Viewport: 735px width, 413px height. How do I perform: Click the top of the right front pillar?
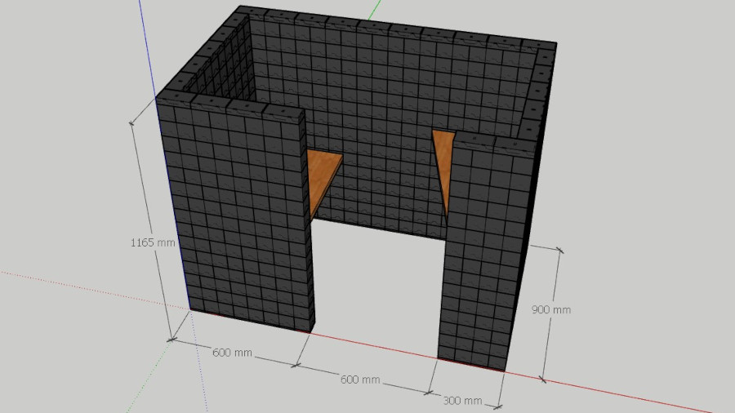click(490, 142)
